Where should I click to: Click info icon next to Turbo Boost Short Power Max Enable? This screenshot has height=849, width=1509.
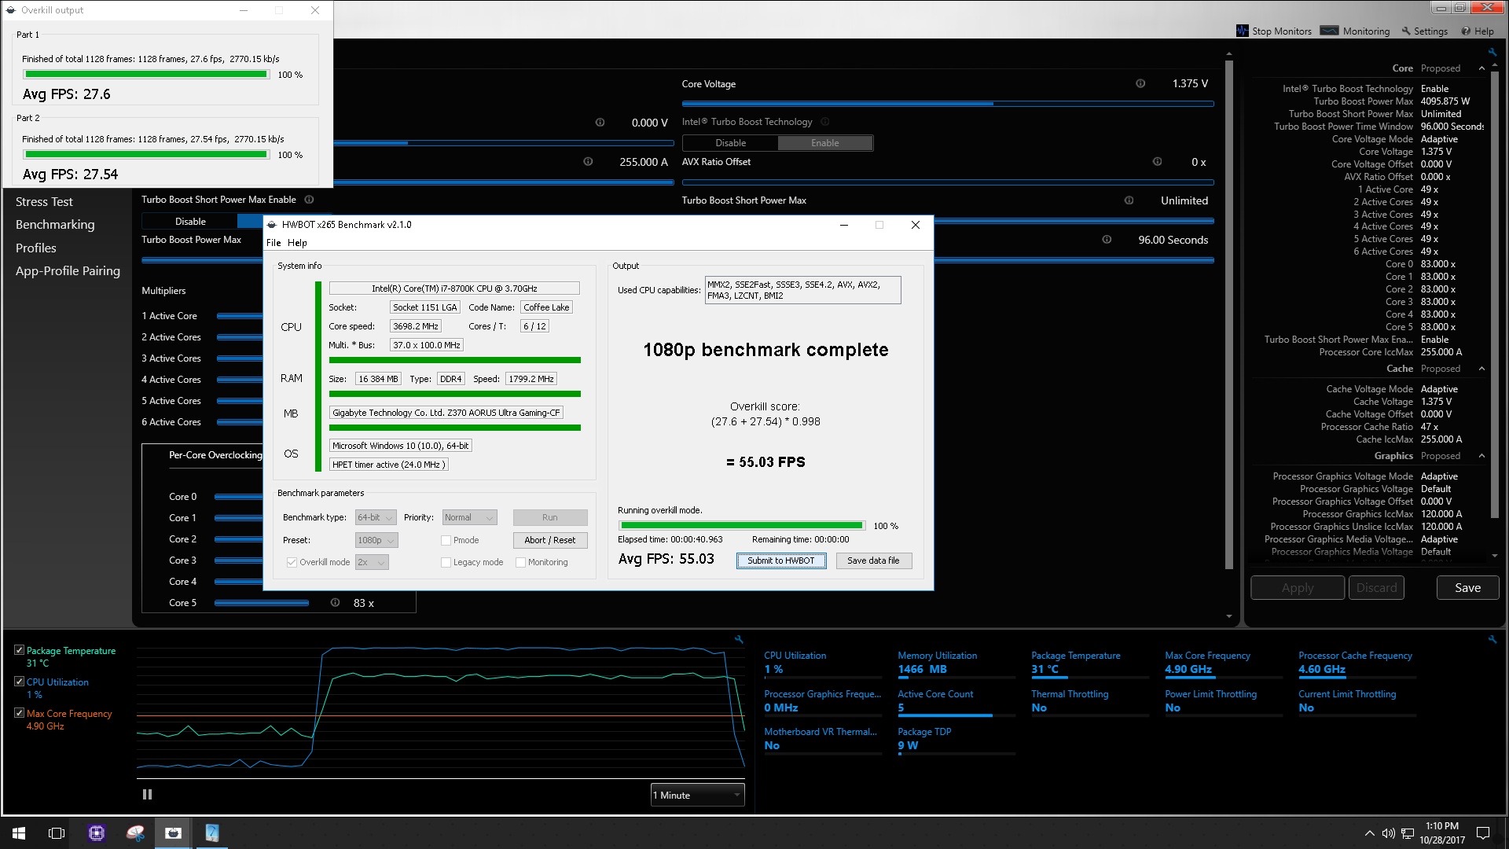tap(309, 200)
